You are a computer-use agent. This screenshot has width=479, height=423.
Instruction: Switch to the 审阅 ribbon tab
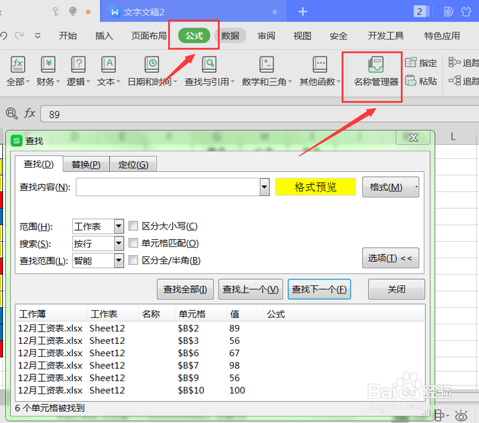266,36
